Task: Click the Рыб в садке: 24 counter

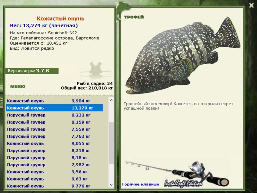Action: [x=94, y=83]
